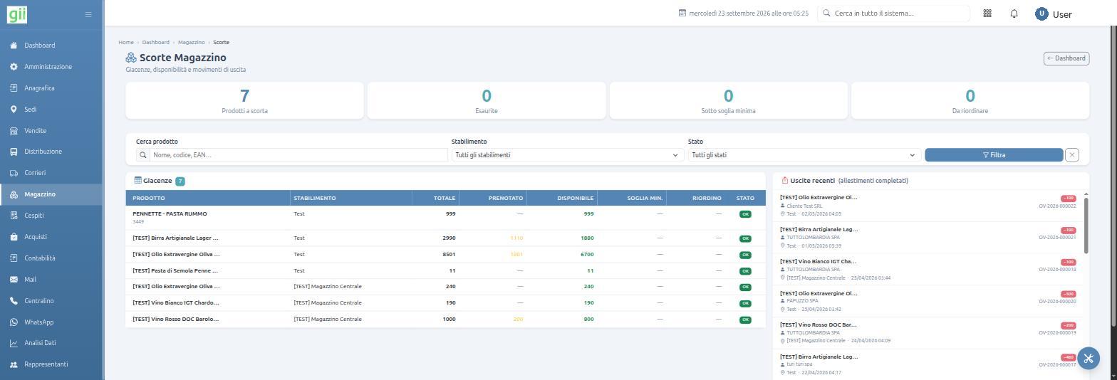The image size is (1117, 380).
Task: Click the Centralino phone icon
Action: pyautogui.click(x=14, y=301)
